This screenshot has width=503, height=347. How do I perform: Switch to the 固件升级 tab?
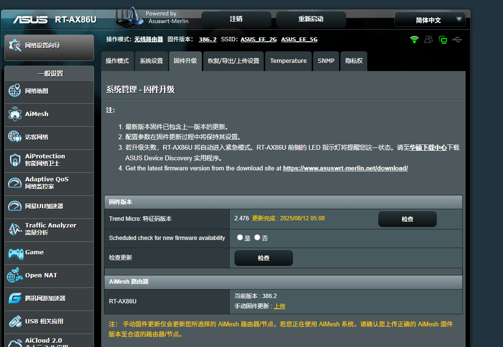[186, 61]
